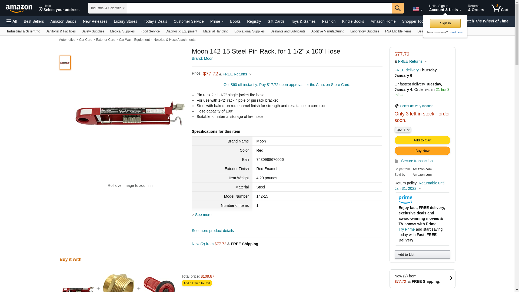Open Safety Supplies category tab
The image size is (519, 292).
coord(93,31)
